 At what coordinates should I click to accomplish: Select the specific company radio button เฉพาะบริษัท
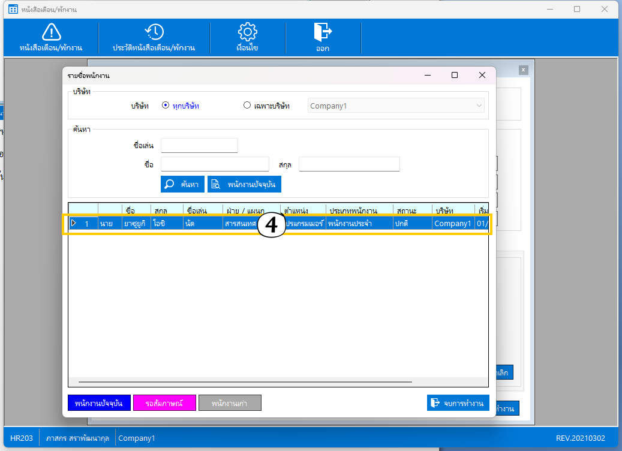[247, 106]
